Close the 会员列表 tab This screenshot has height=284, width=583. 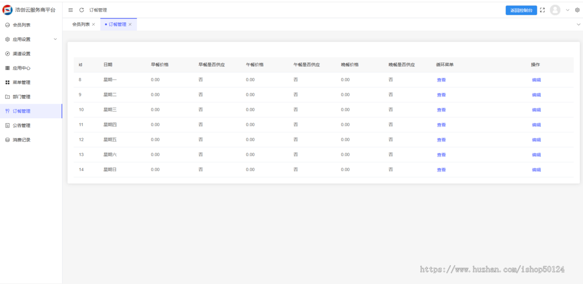94,25
